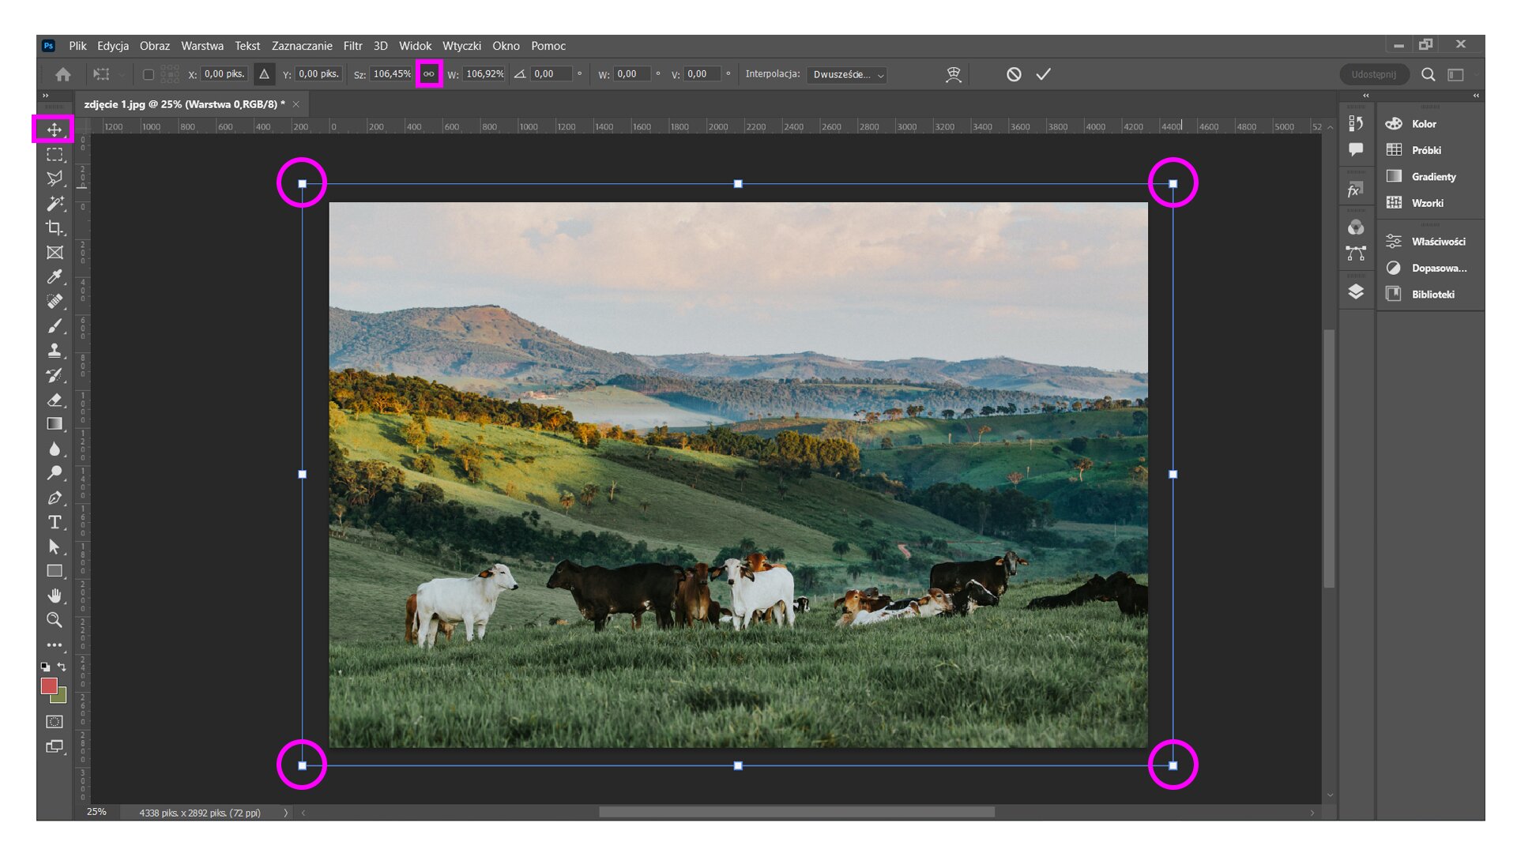Select the Eyedropper tool

point(54,276)
